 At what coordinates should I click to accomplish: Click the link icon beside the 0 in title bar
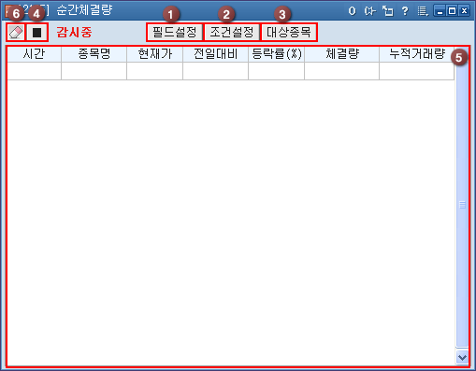click(369, 11)
